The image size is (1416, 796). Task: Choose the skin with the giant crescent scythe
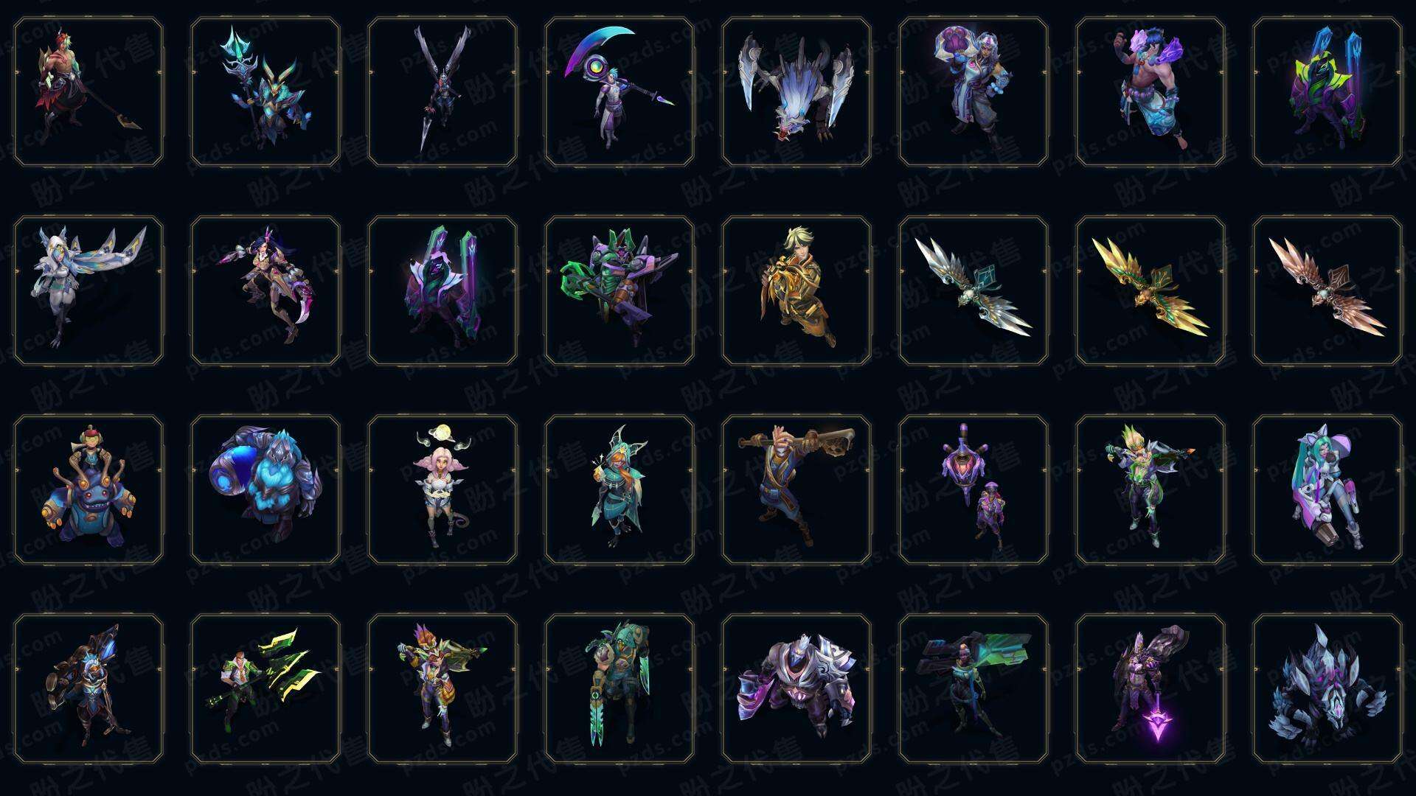coord(619,91)
